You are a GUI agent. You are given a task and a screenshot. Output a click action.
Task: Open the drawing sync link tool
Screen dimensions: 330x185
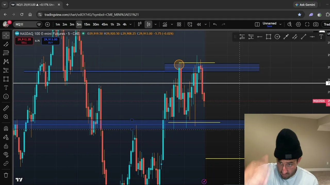(x=6, y=163)
